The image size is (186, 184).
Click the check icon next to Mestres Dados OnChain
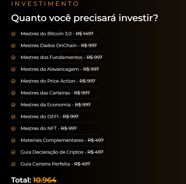pos(13,46)
